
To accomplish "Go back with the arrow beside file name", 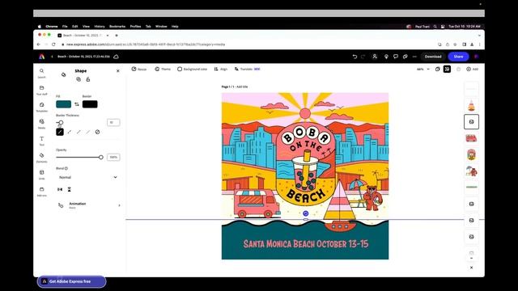I will (52, 57).
